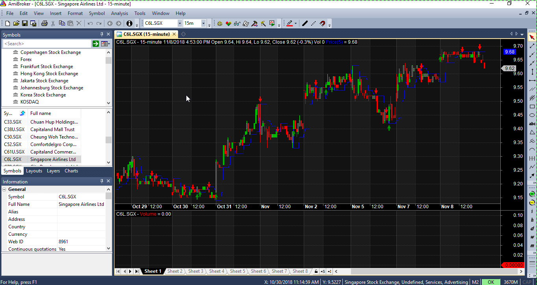Jump to first sheet navigation button
537x285 pixels.
tap(118, 271)
